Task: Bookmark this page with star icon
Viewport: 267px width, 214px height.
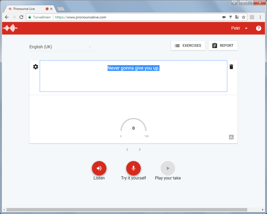Action: 244,17
